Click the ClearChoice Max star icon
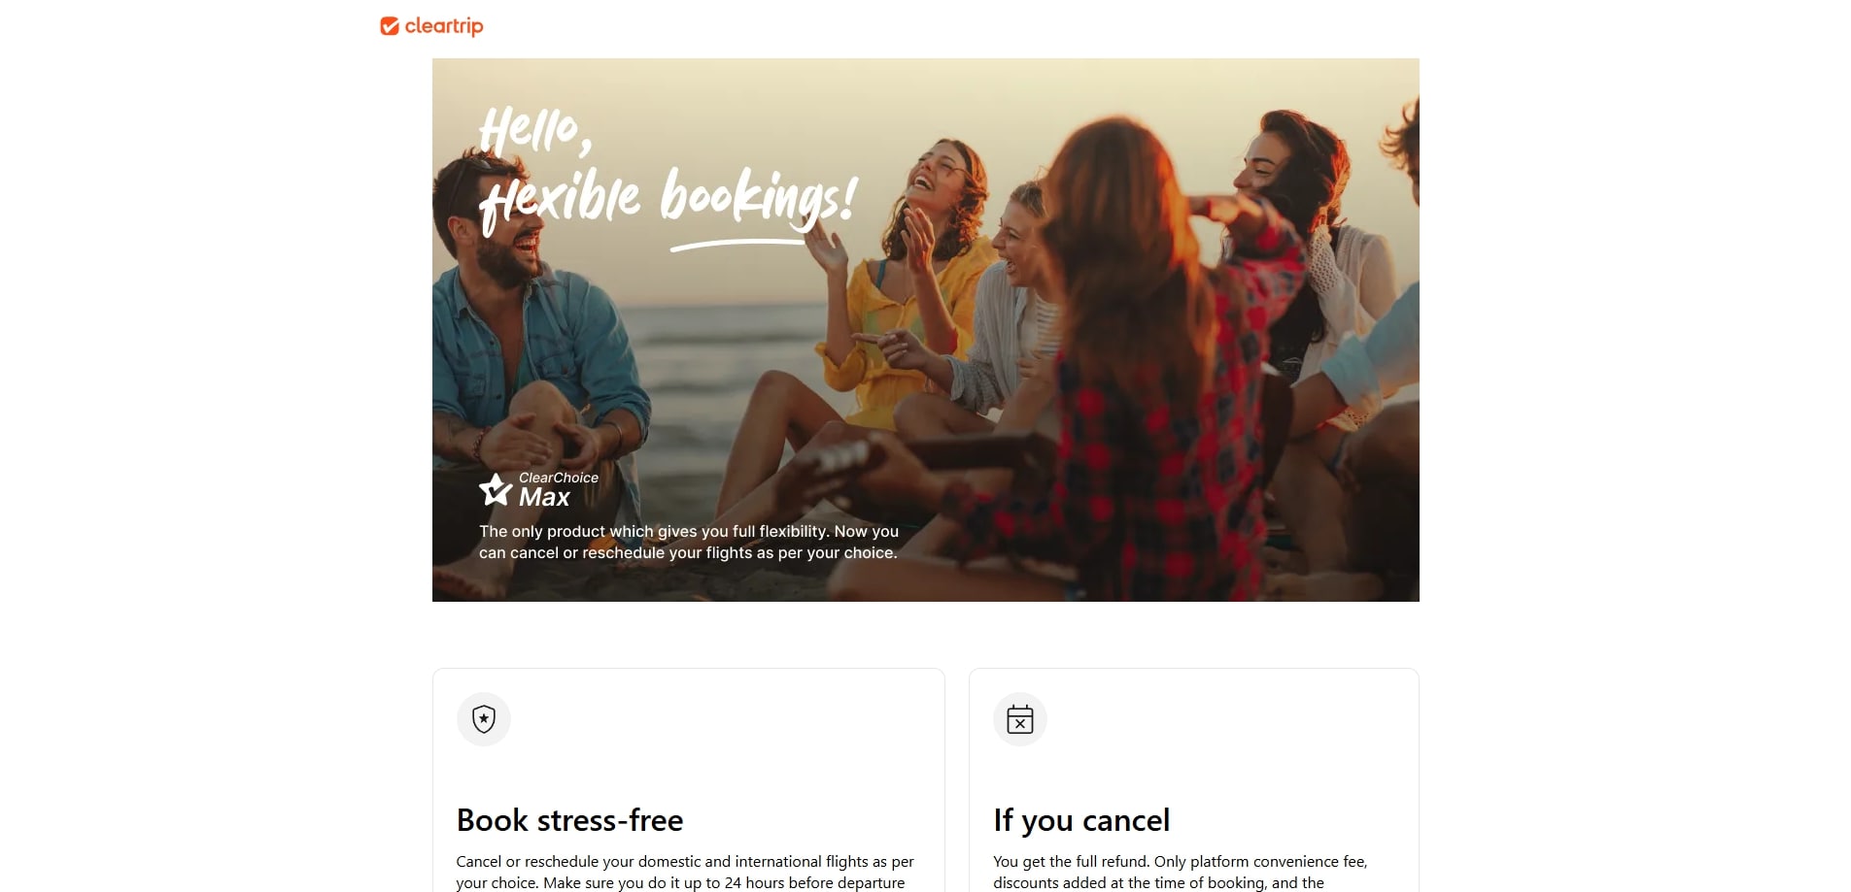 [x=496, y=489]
